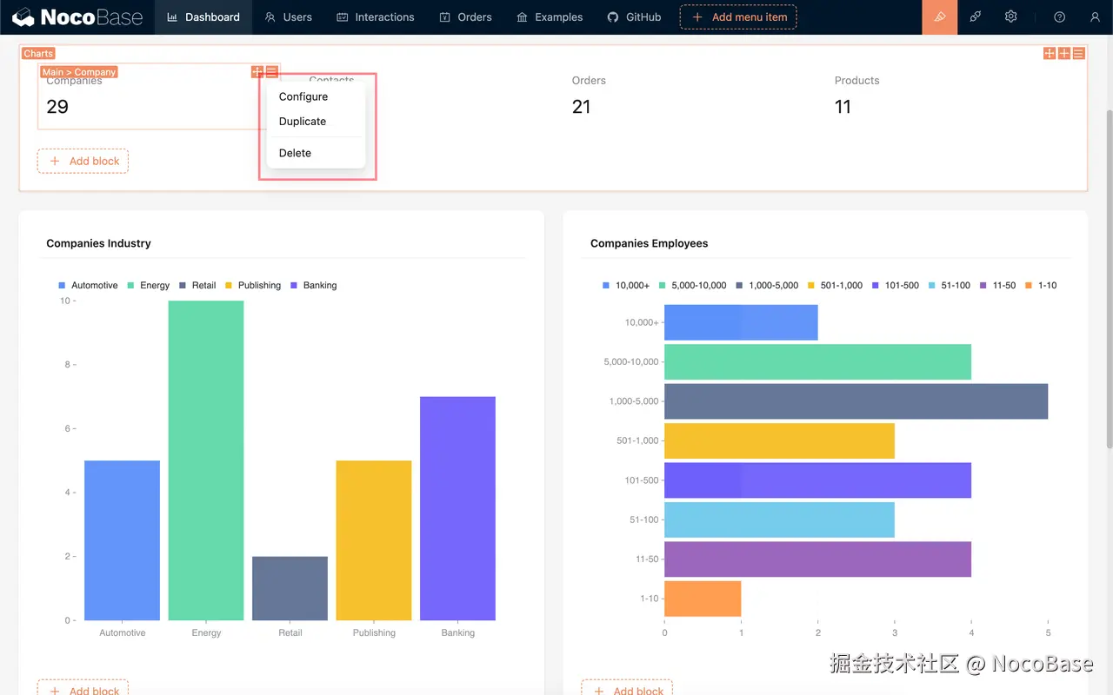Open the settings gear in top bar
The height and width of the screenshot is (695, 1113).
coord(1010,17)
